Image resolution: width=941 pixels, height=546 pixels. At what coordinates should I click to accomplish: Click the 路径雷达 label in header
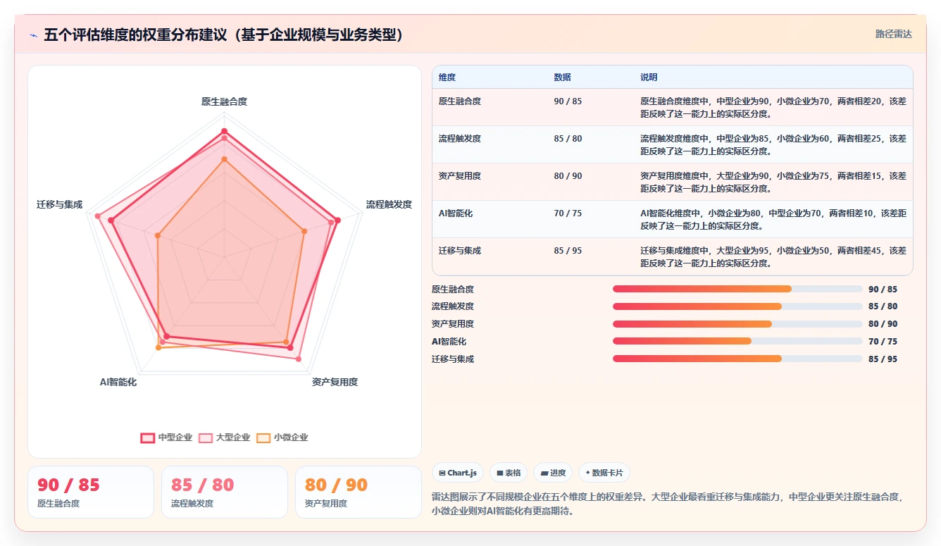893,34
